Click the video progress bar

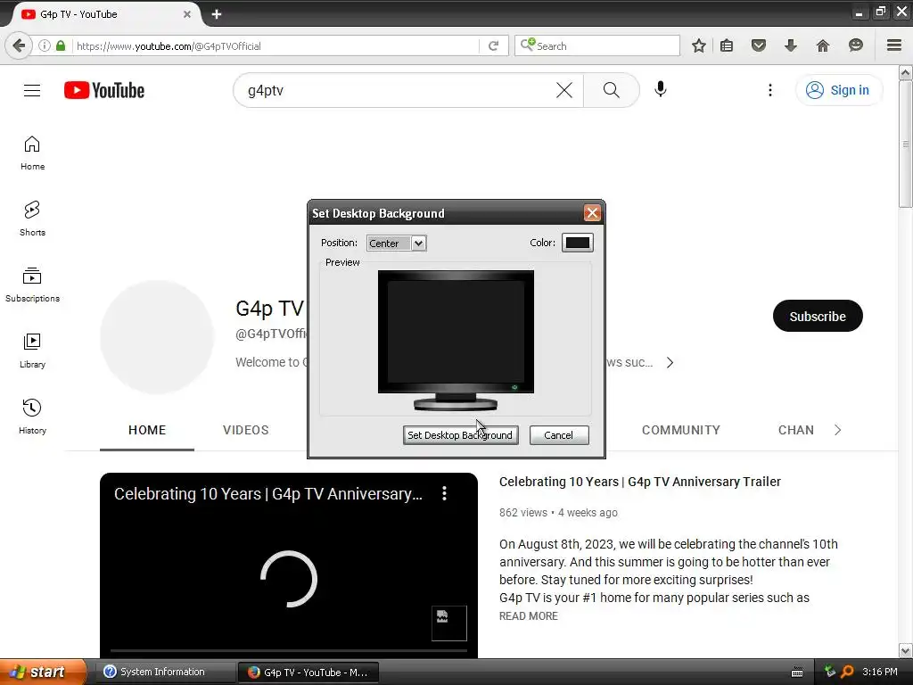288,650
